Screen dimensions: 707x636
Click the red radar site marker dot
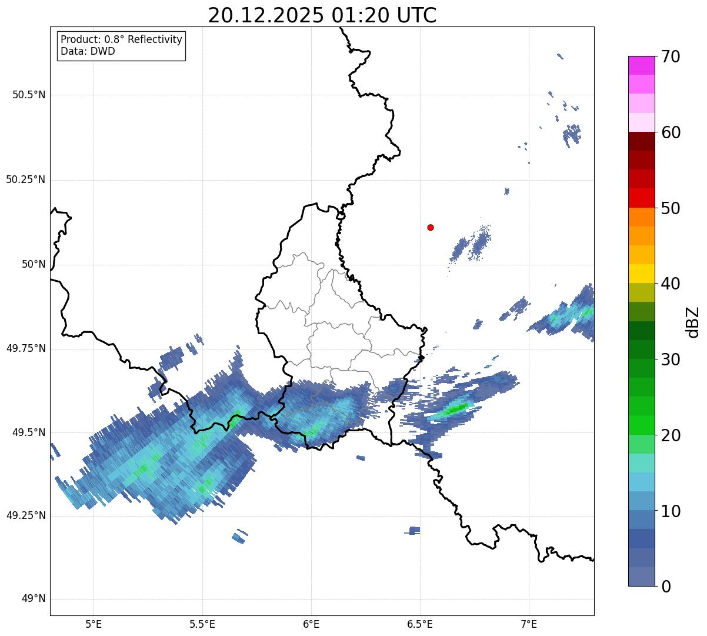[x=431, y=227]
